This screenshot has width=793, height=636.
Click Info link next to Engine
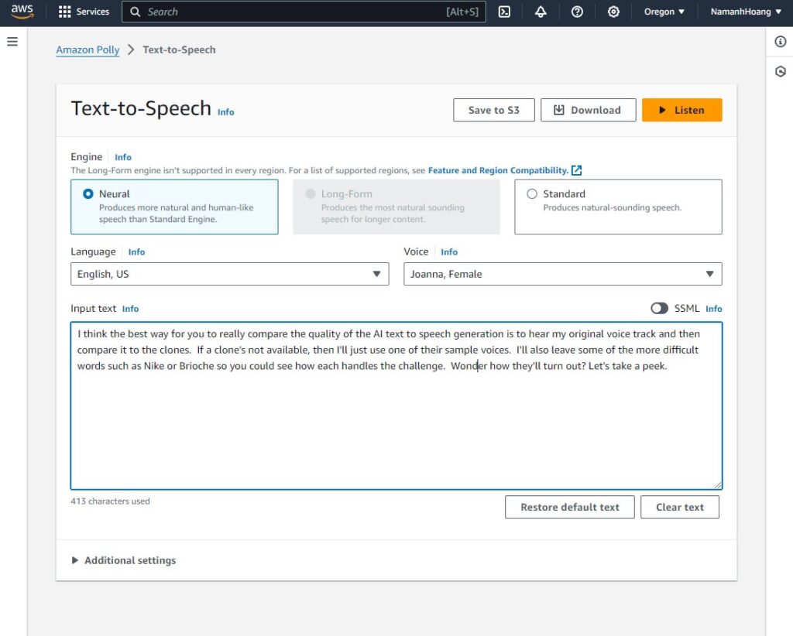(x=123, y=157)
